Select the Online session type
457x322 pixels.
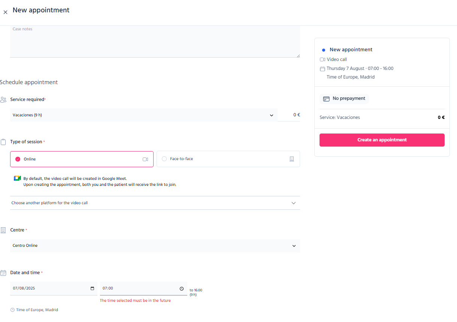coord(82,159)
